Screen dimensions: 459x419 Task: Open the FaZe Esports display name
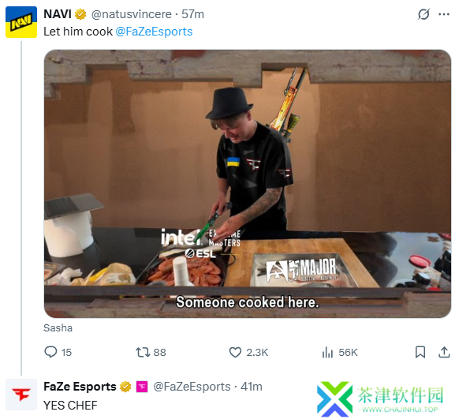point(80,387)
